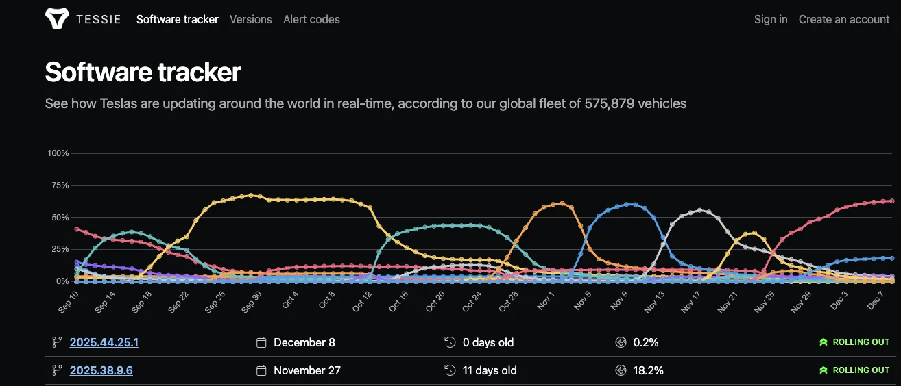Viewport: 901px width, 386px height.
Task: Click globe icon next to 18.2%
Action: coord(621,370)
